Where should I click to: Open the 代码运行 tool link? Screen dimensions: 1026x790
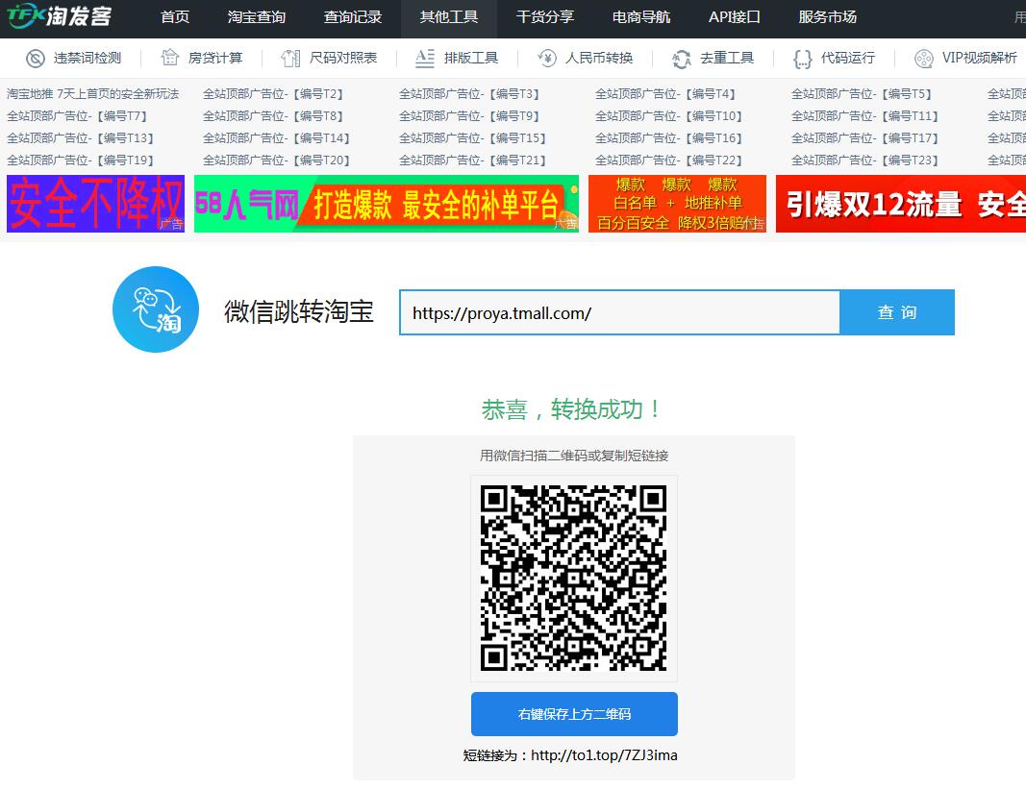tap(847, 59)
